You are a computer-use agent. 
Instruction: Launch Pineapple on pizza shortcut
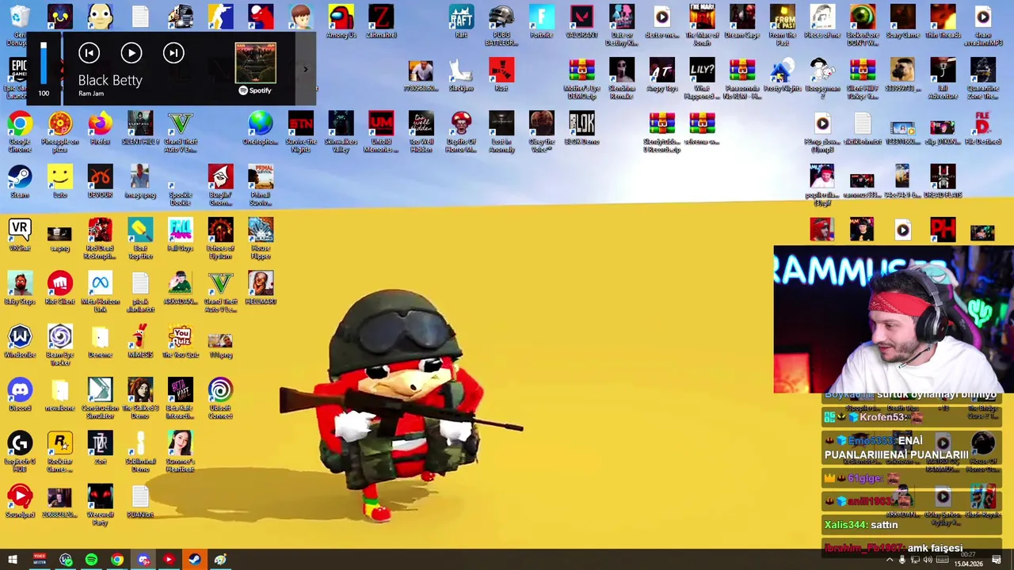pyautogui.click(x=60, y=132)
